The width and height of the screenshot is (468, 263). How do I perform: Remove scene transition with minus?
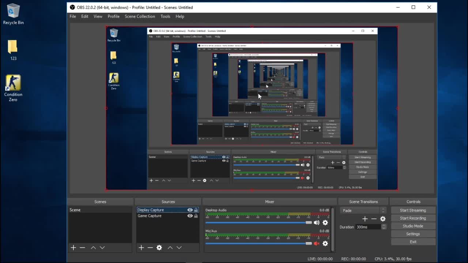click(374, 219)
